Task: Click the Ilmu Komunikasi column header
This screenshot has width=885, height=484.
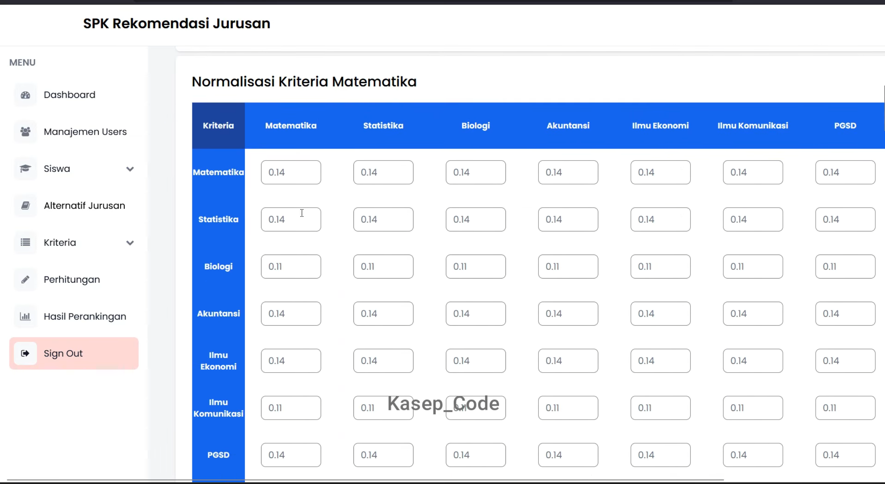Action: point(753,126)
